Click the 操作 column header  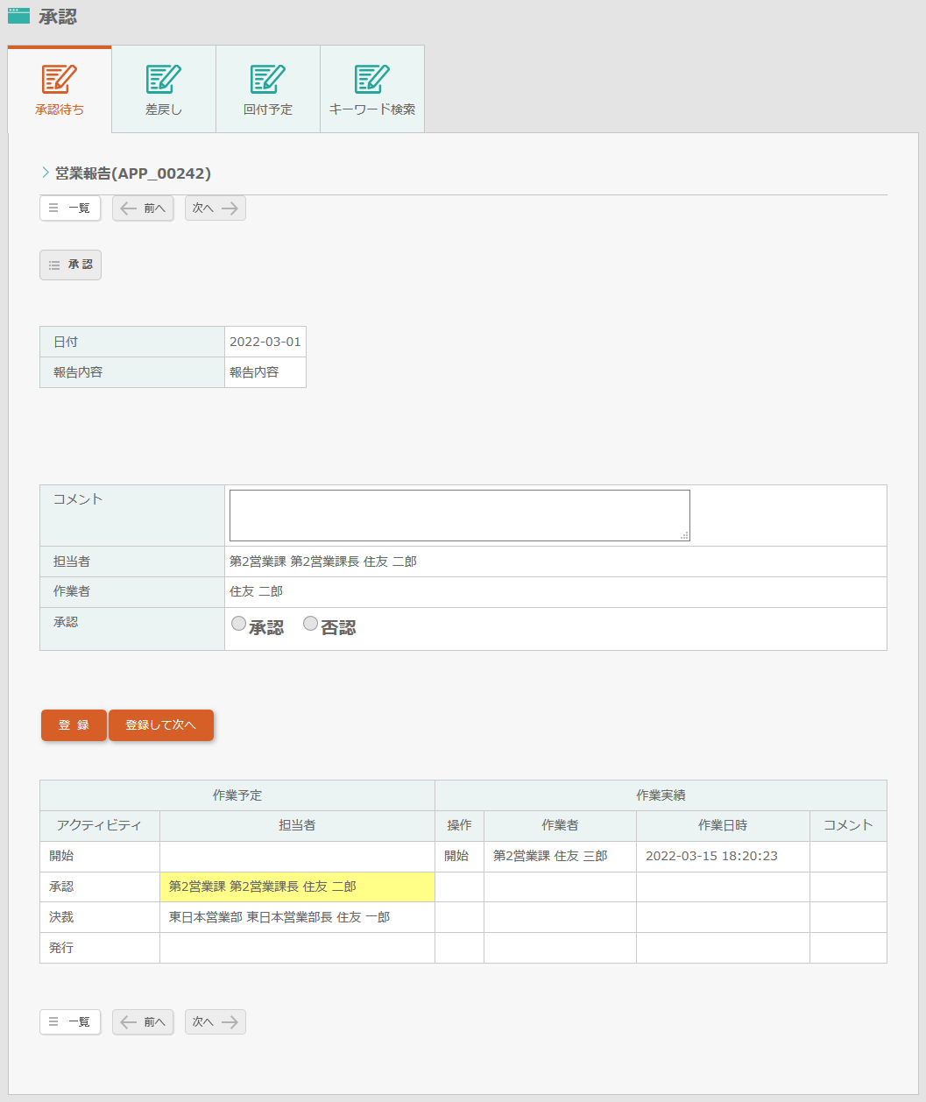click(459, 826)
